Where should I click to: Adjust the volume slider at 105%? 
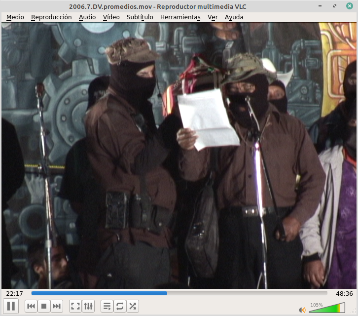pos(326,309)
